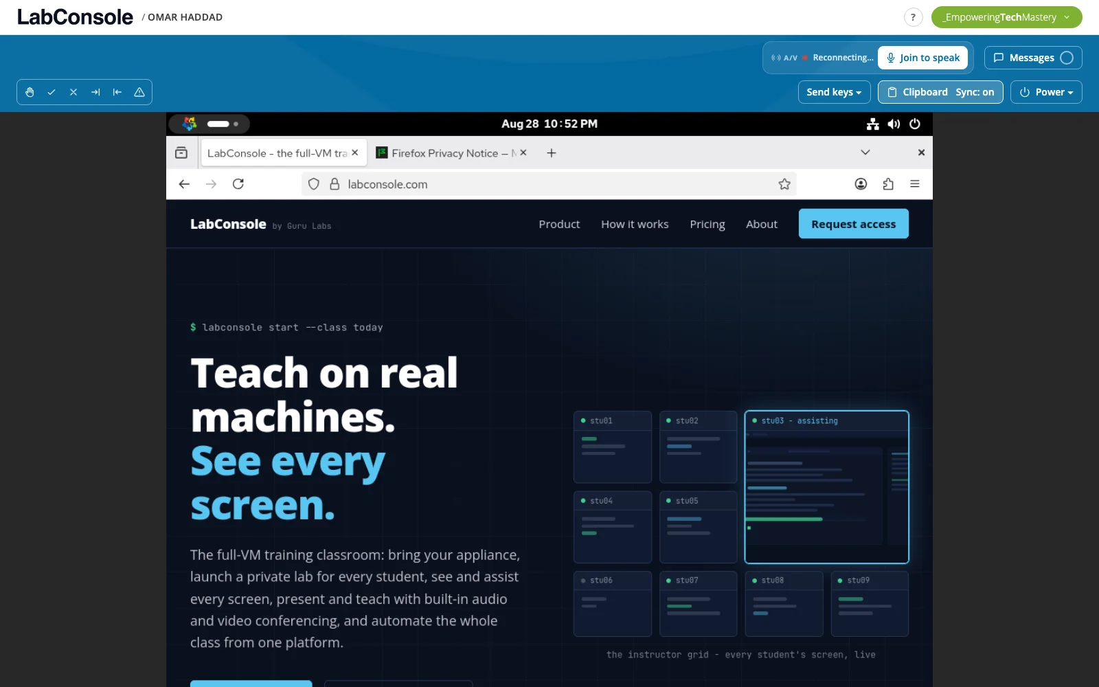1099x687 pixels.
Task: Open the Pricing nav item
Action: 707,224
